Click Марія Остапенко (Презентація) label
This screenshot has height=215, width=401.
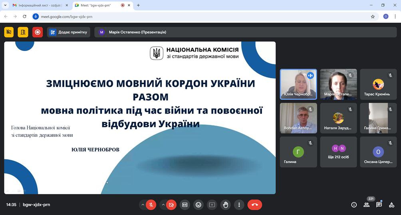137,32
